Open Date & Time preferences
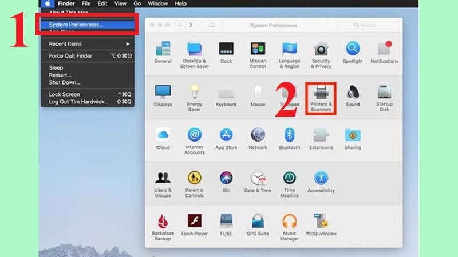Image resolution: width=458 pixels, height=257 pixels. (258, 182)
